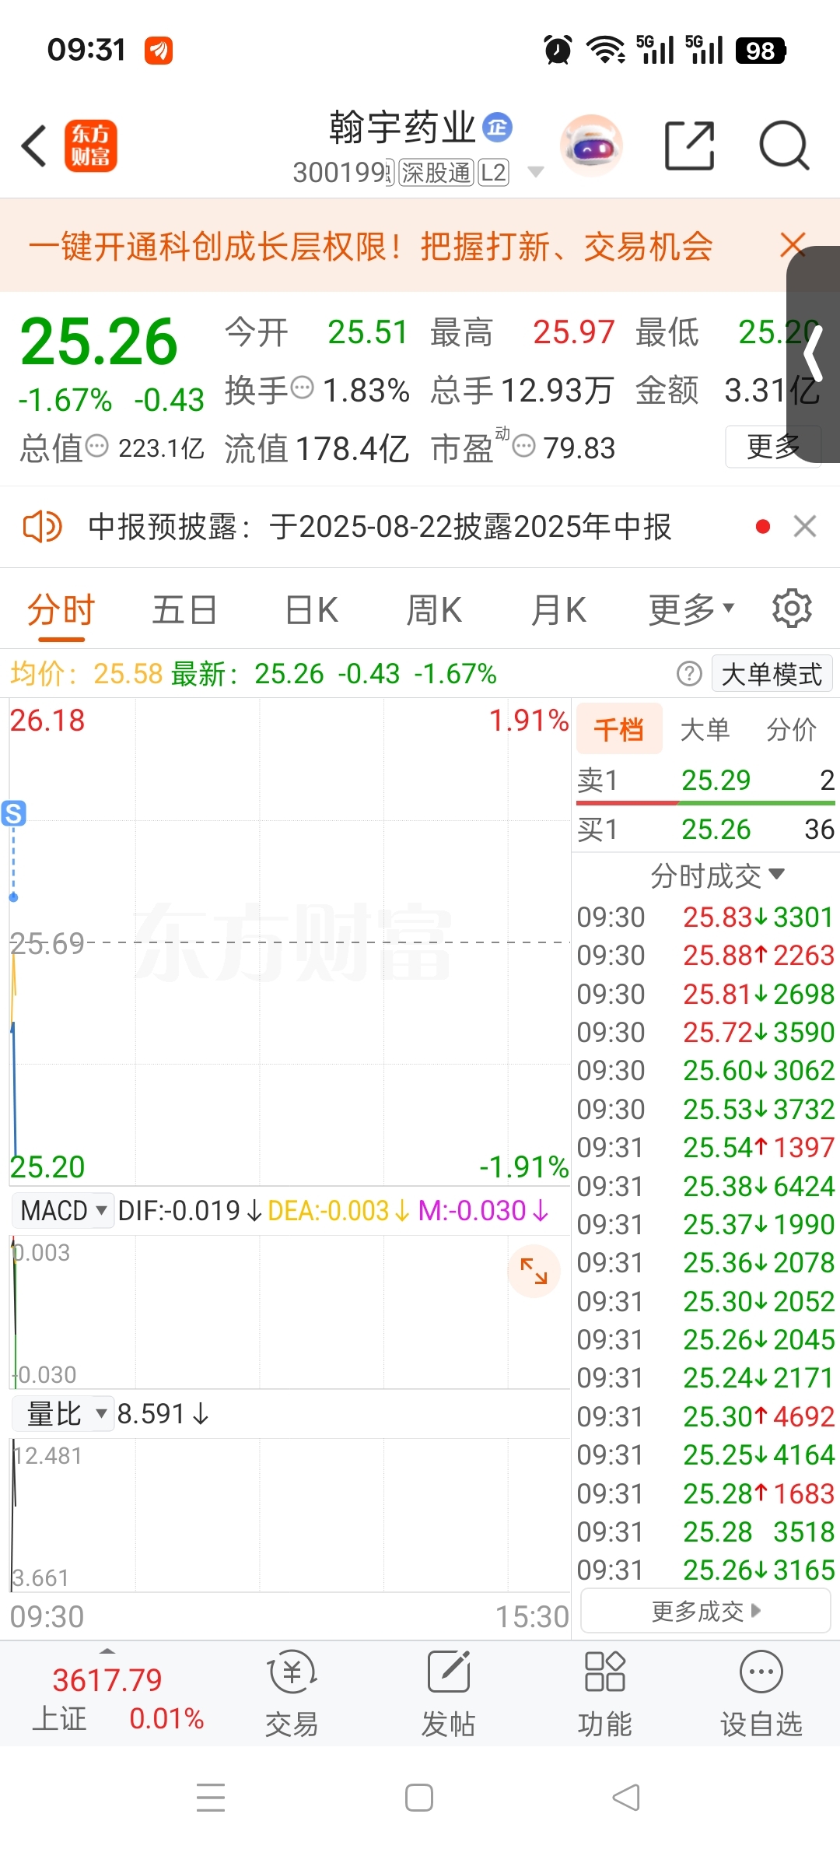Viewport: 840px width, 1849px height.
Task: Tap the large price 25.26
Action: (99, 341)
